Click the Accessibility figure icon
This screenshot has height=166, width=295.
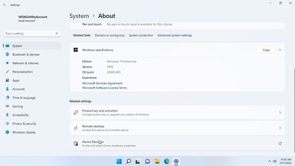[7, 115]
